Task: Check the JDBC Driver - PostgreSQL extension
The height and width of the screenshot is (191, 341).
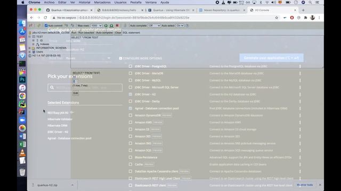Action: (x=130, y=66)
